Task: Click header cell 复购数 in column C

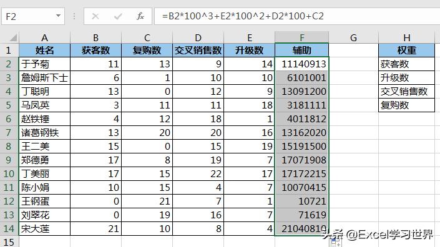Action: coord(147,50)
